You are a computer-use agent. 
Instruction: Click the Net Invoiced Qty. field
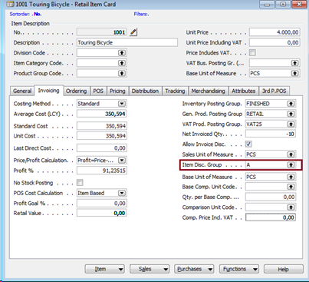click(271, 134)
